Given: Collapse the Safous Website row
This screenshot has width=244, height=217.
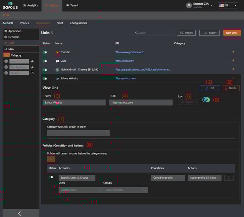Looking at the screenshot, I should [x=233, y=78].
